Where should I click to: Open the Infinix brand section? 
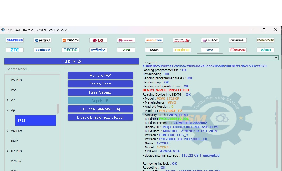98,50
